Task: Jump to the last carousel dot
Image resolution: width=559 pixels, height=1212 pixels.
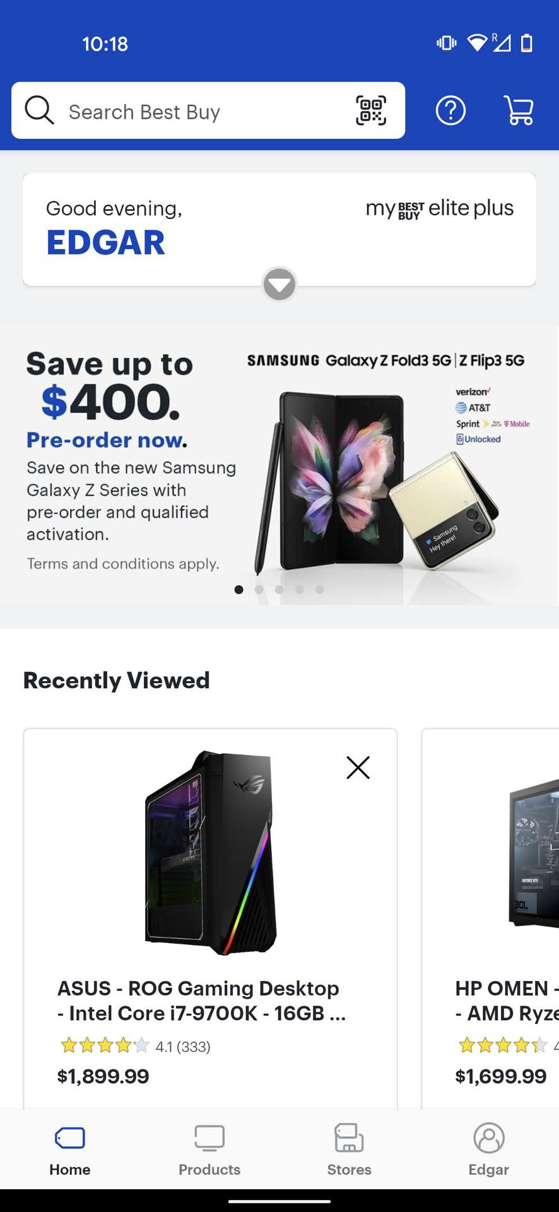Action: pyautogui.click(x=319, y=590)
